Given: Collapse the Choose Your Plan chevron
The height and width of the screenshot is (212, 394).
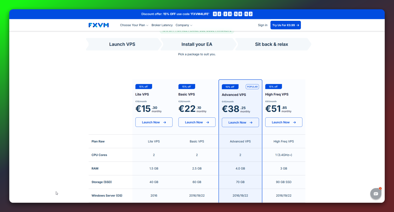Looking at the screenshot, I should pyautogui.click(x=147, y=25).
